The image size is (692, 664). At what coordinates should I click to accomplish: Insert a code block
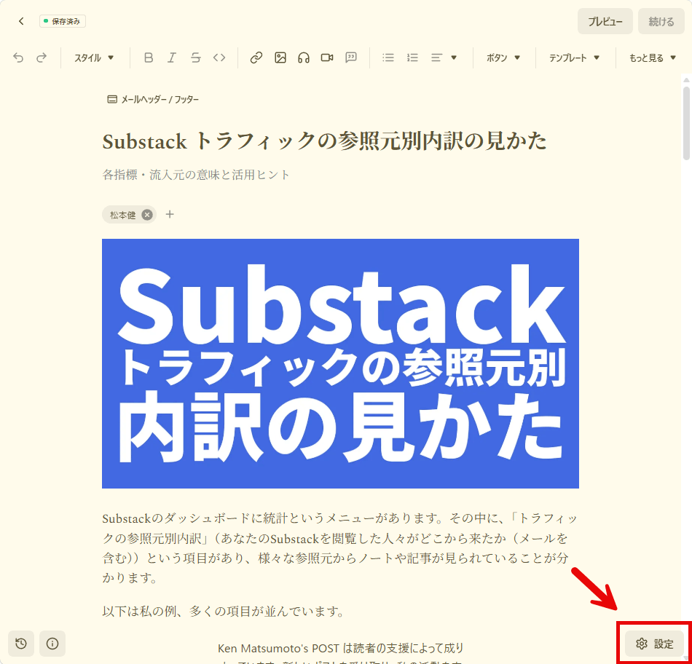219,58
